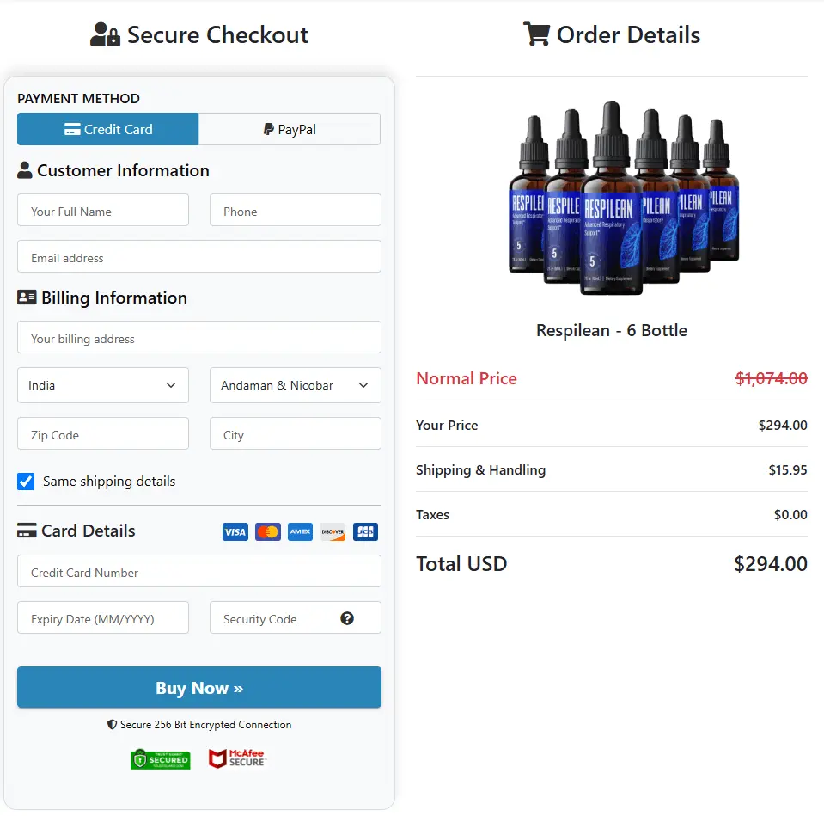Click the Email address input field
Viewport: 824px width, 816px height.
coord(198,256)
